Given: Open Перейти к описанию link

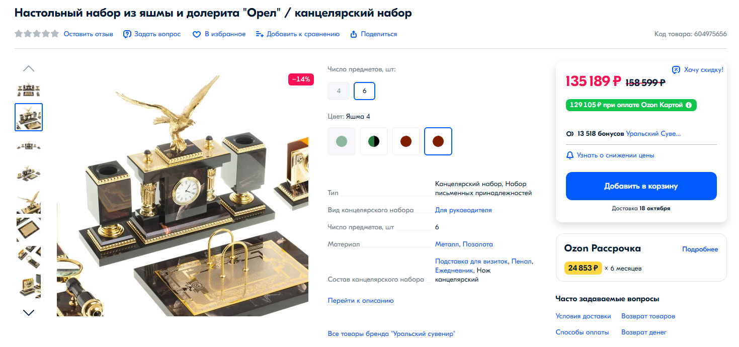Looking at the screenshot, I should coord(361,301).
